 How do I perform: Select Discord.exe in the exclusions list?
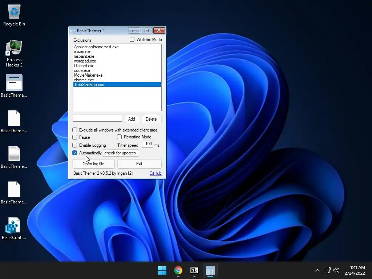(x=117, y=66)
